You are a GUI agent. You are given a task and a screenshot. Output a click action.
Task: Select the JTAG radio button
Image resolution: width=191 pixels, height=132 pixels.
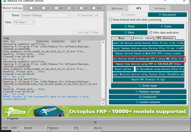pyautogui.click(x=31, y=8)
